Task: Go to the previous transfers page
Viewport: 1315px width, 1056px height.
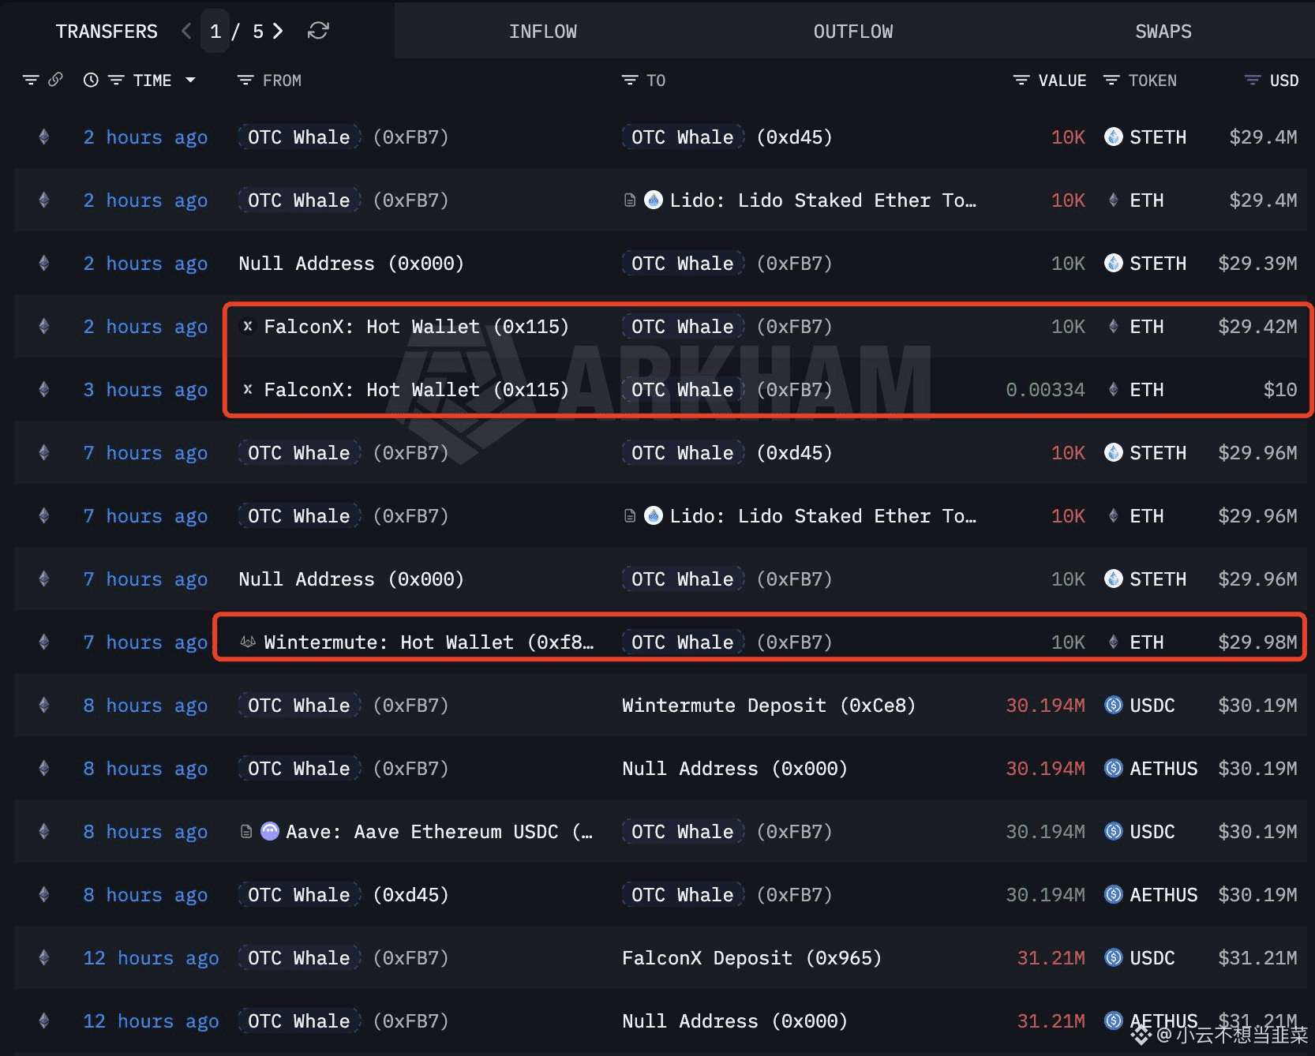Action: [x=186, y=31]
